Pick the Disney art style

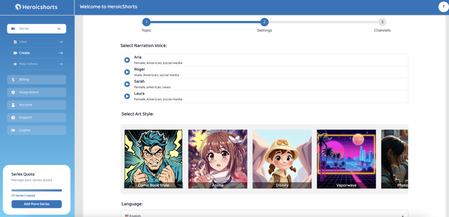coord(282,159)
